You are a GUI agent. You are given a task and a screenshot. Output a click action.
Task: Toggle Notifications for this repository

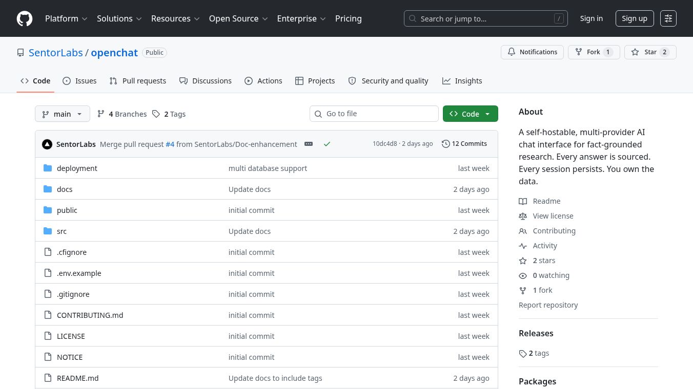(532, 52)
